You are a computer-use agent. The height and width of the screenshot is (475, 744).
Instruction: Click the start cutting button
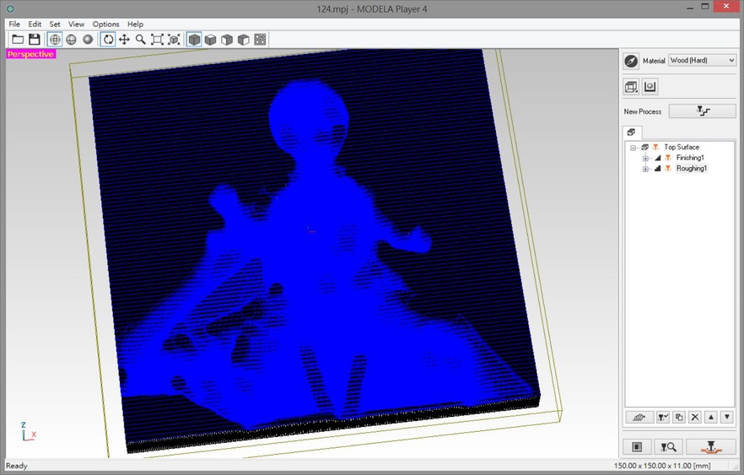[x=711, y=446]
